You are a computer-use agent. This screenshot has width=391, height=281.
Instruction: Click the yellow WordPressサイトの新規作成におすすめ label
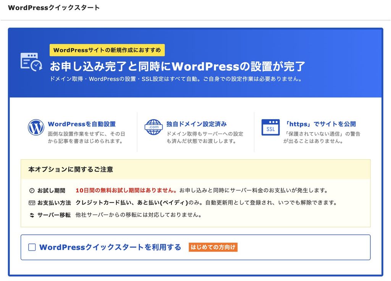[x=107, y=50]
